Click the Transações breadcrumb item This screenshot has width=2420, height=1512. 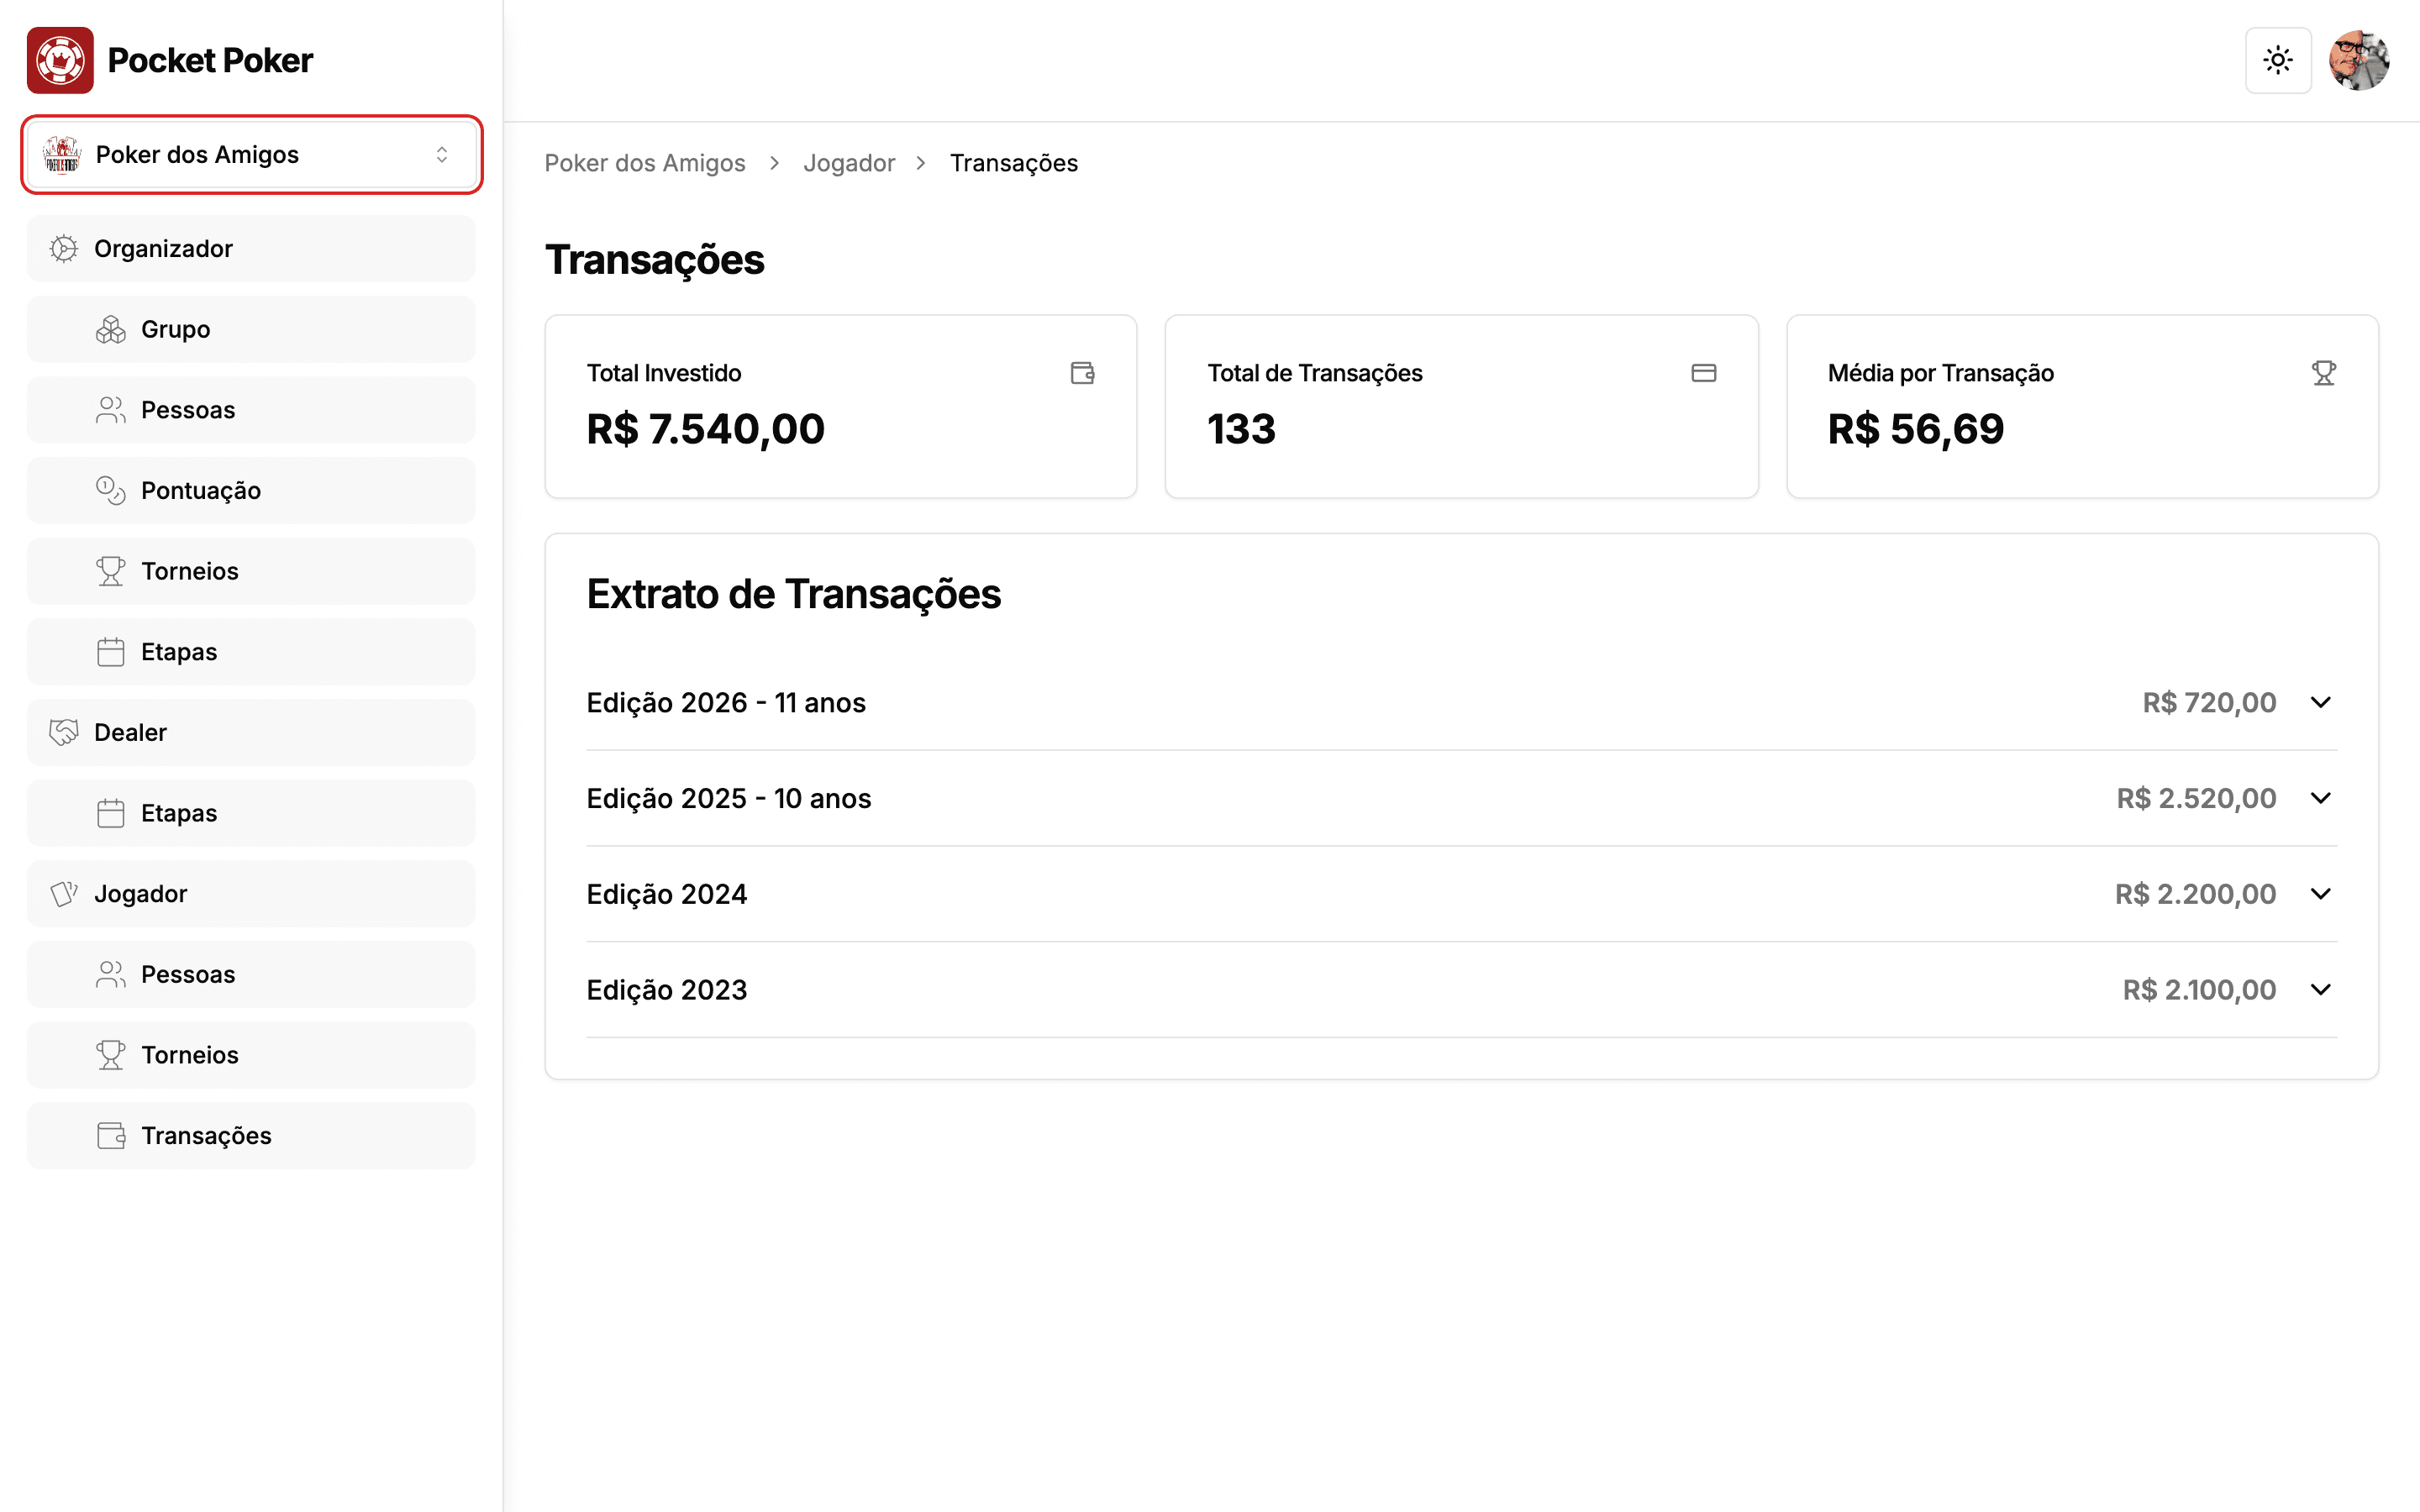point(1014,163)
